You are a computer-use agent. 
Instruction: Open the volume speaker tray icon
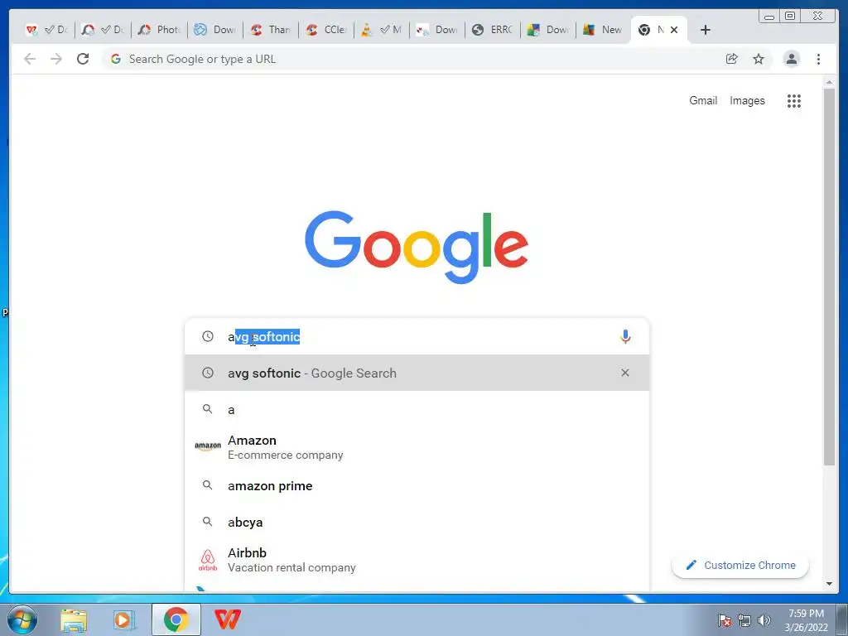[x=764, y=620]
